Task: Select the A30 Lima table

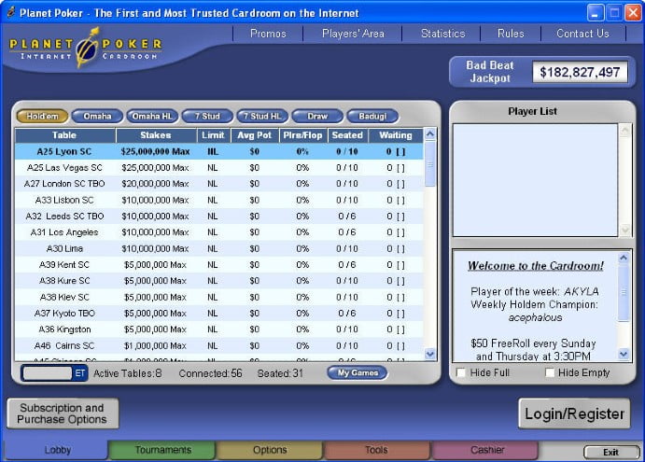Action: coord(218,249)
